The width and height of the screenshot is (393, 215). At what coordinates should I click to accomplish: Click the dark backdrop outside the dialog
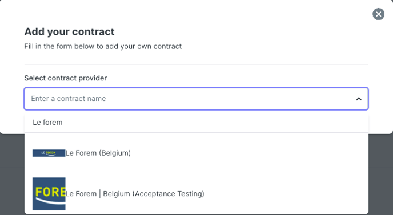pos(12,175)
